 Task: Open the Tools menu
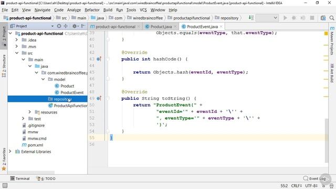[131, 10]
